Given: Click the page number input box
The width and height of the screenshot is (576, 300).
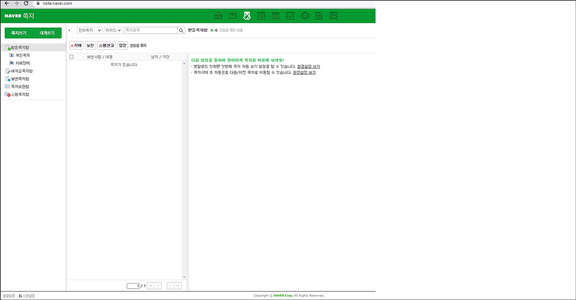Looking at the screenshot, I should coord(133,286).
